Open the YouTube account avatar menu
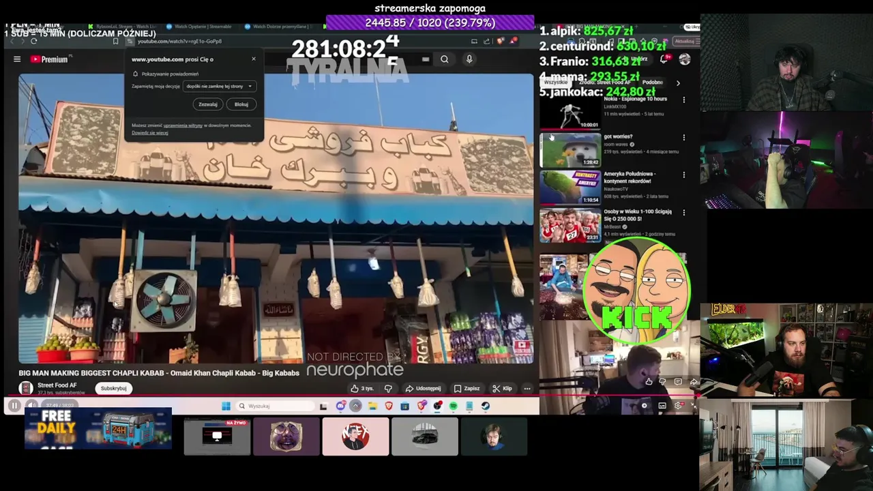This screenshot has width=873, height=491. [x=685, y=59]
